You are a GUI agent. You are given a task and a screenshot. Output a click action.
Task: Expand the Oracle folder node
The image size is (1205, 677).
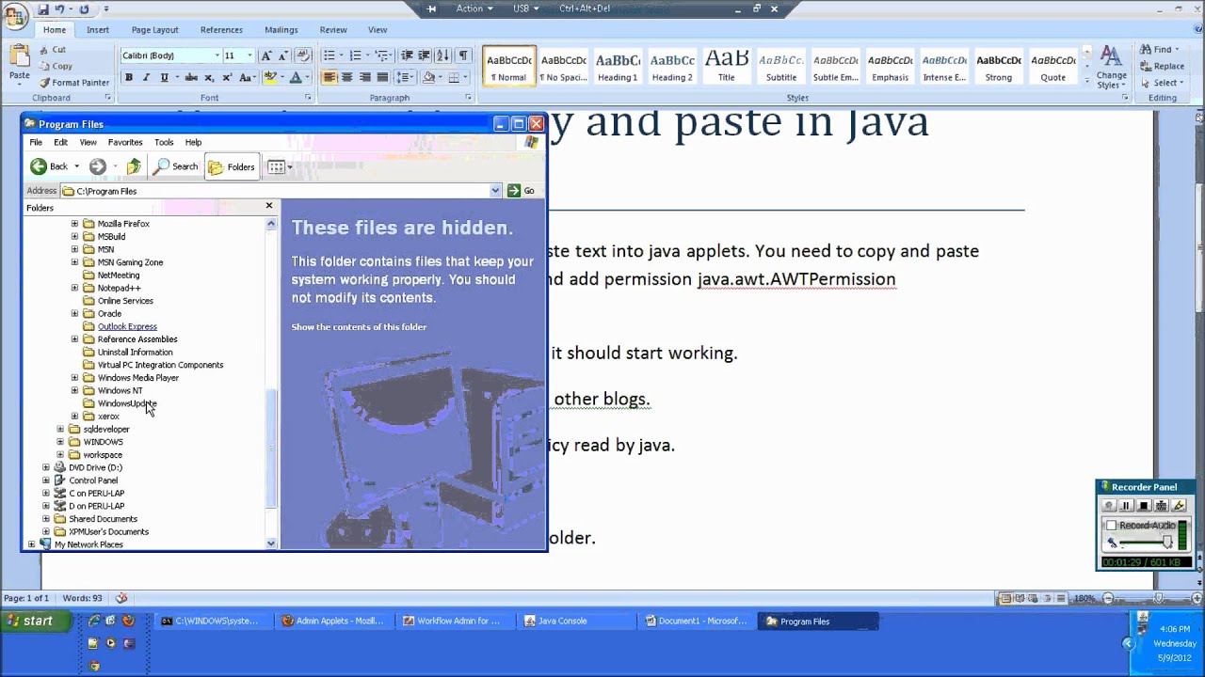click(74, 313)
